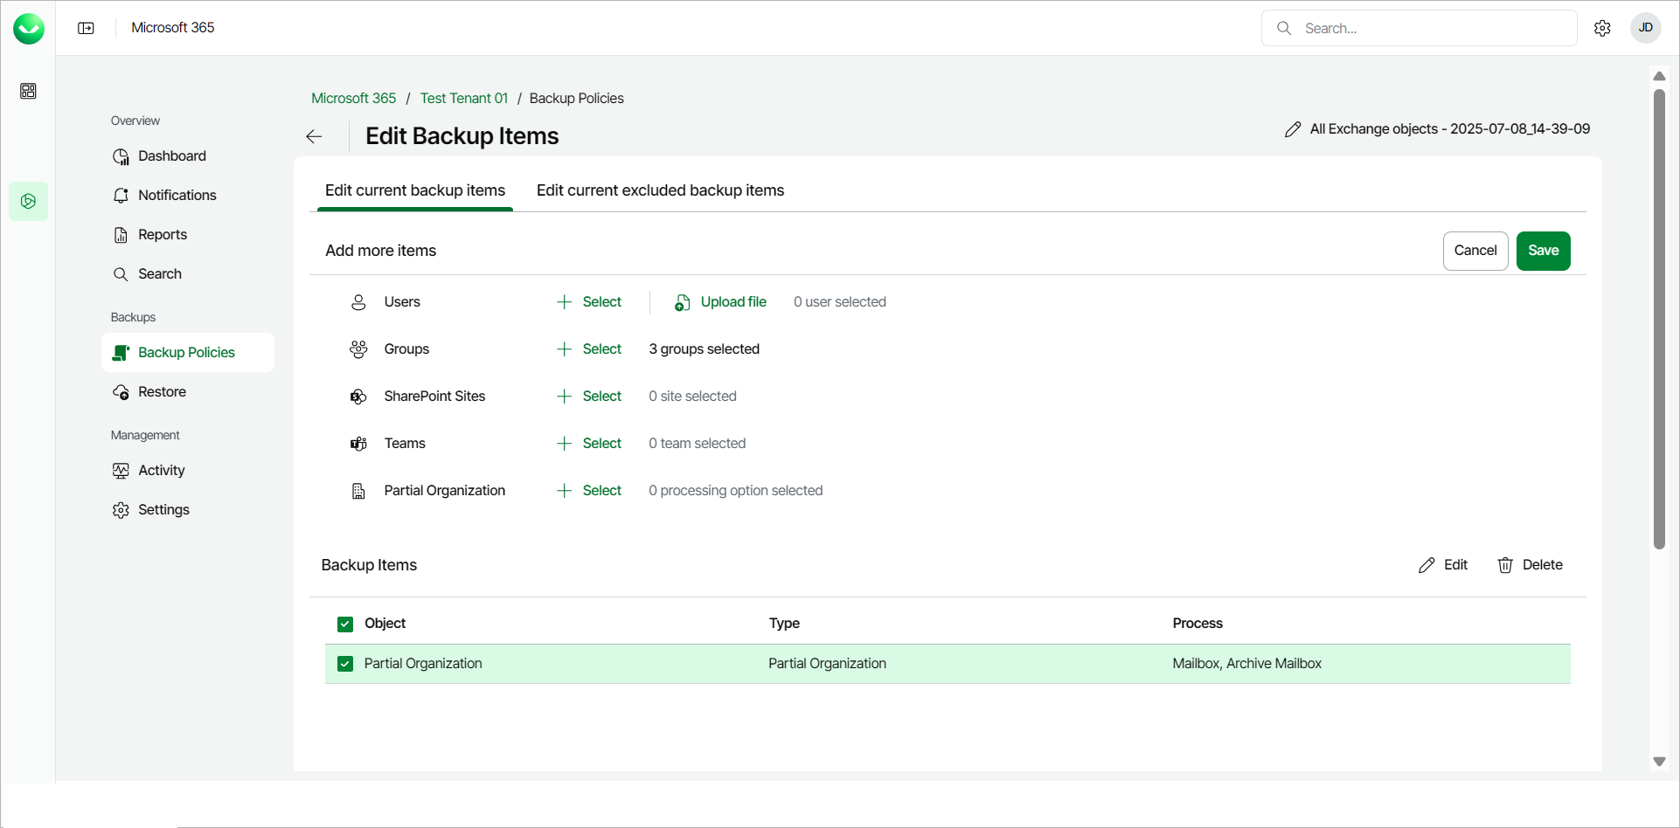
Task: Uncheck the Partial Organization row checkbox
Action: 345,664
